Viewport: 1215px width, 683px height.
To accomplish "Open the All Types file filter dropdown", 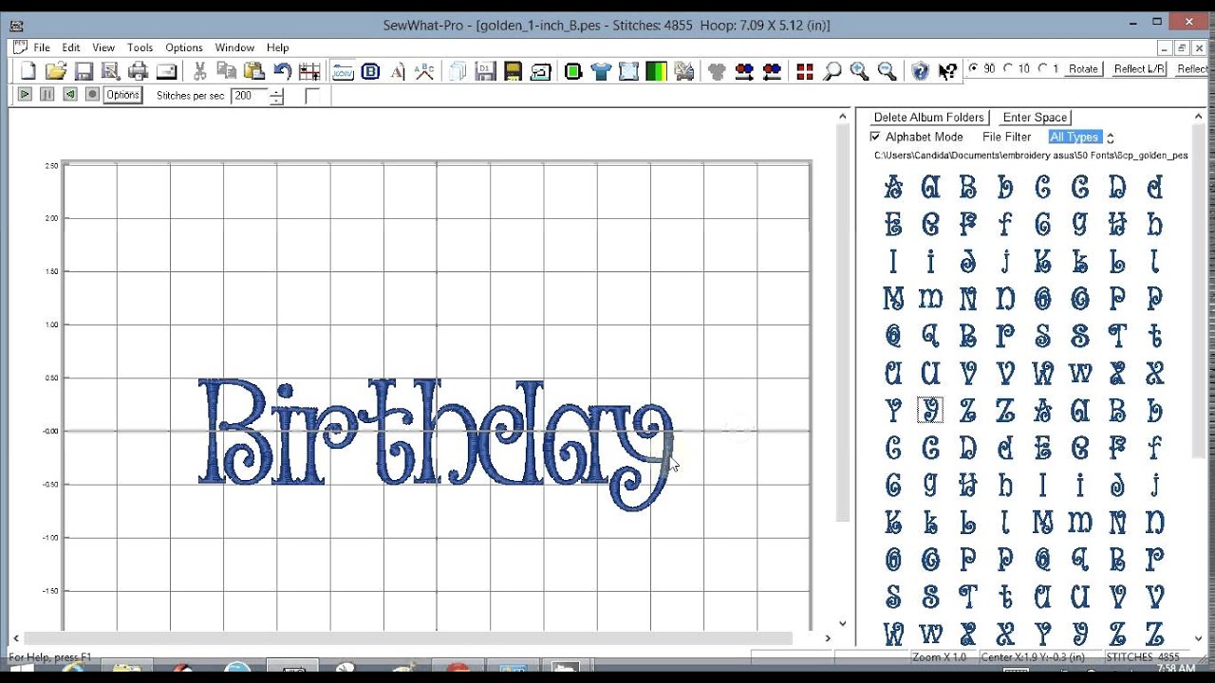I will coord(1075,138).
